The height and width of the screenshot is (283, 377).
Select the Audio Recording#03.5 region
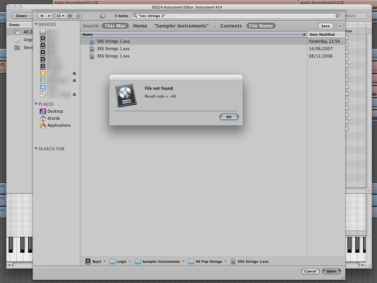[x=175, y=2]
